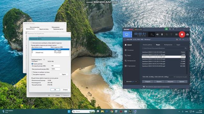Open the recording mode dropdown arrow in Bandicam
This screenshot has width=204, height=114.
click(x=131, y=35)
